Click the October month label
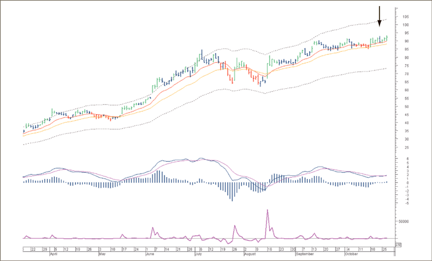The height and width of the screenshot is (261, 432). 352,254
